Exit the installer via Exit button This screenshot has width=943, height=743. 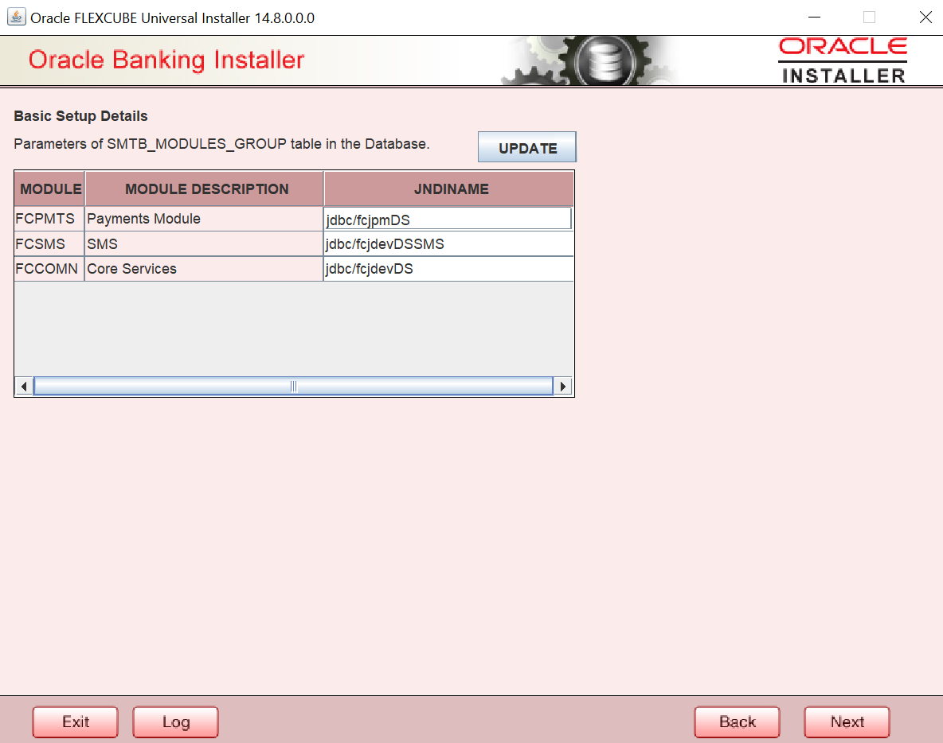click(x=75, y=722)
